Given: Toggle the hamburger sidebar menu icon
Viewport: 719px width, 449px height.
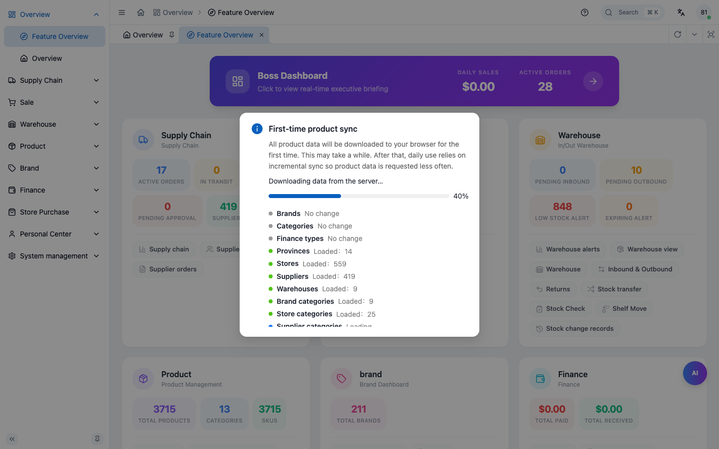Looking at the screenshot, I should pyautogui.click(x=122, y=12).
